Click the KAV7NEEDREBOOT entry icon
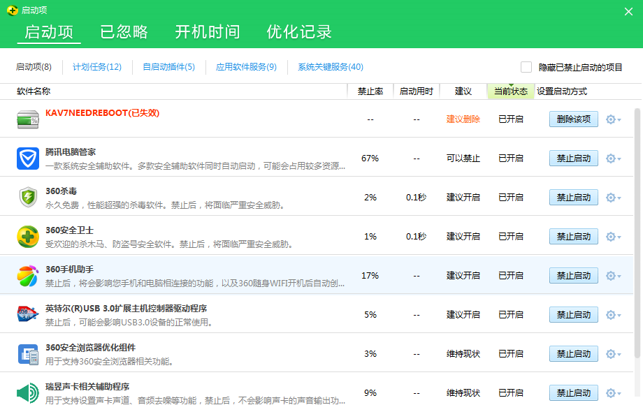The height and width of the screenshot is (405, 643). click(x=28, y=119)
